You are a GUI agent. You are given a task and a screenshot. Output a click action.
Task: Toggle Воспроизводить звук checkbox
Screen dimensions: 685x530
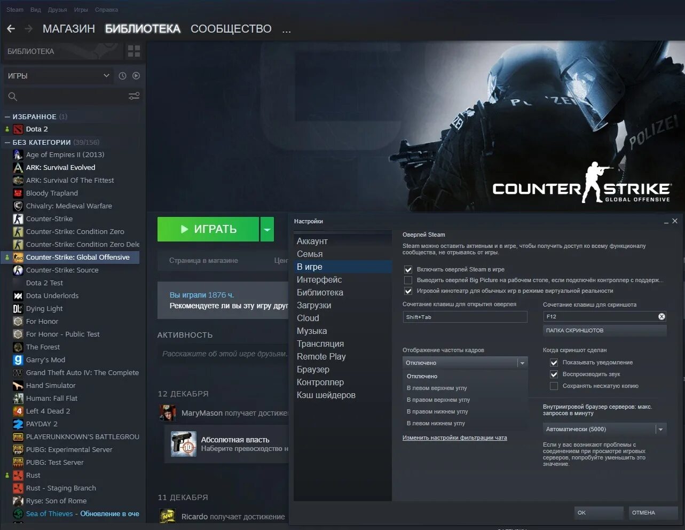[x=554, y=375]
